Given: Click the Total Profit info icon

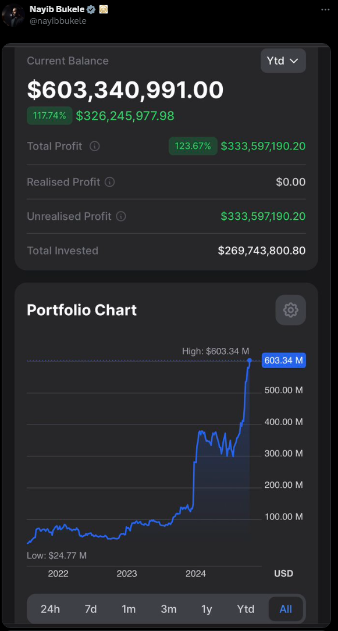Looking at the screenshot, I should point(95,146).
